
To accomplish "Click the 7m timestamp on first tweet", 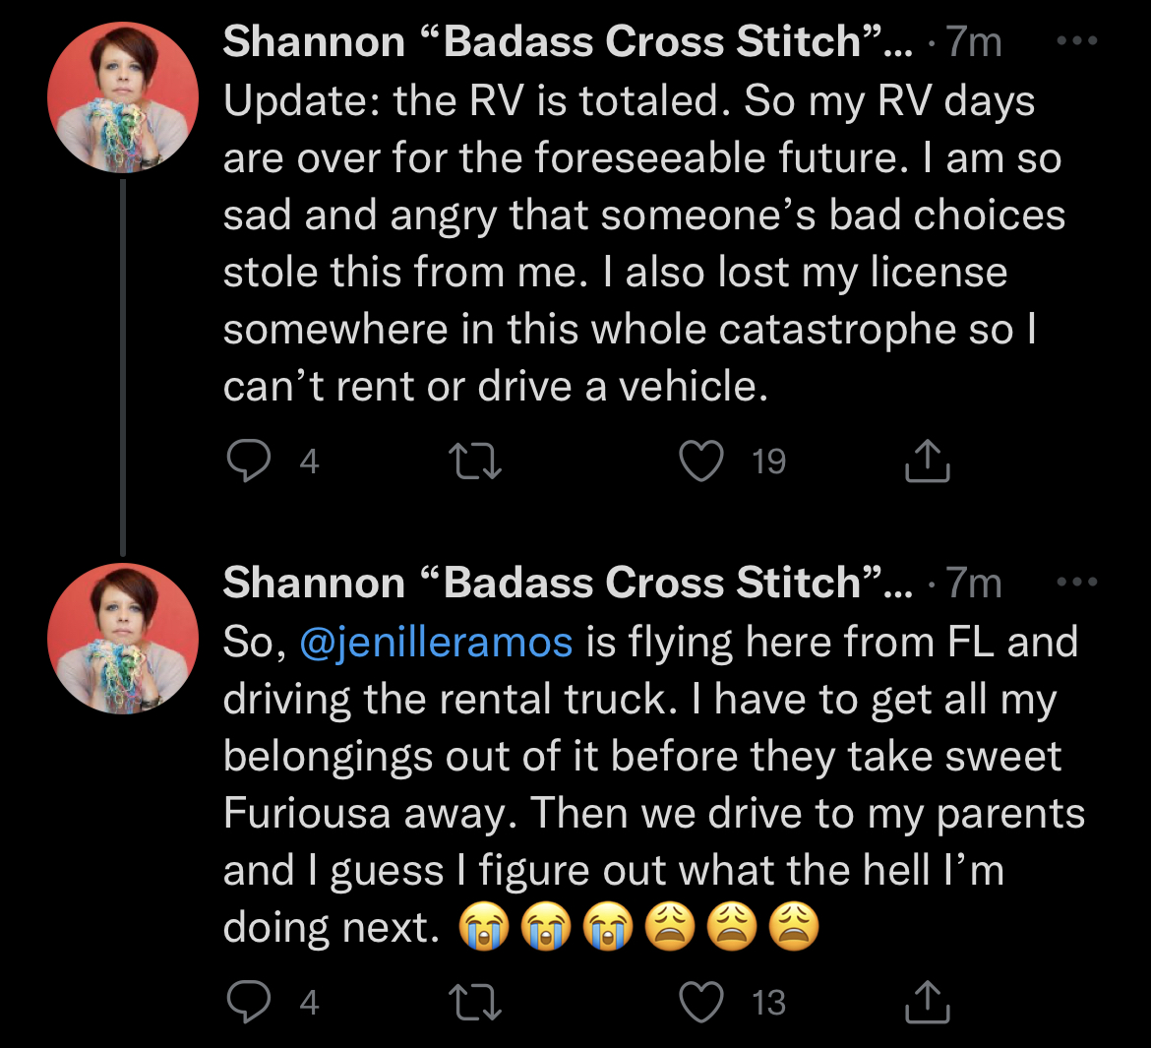I will click(x=974, y=42).
